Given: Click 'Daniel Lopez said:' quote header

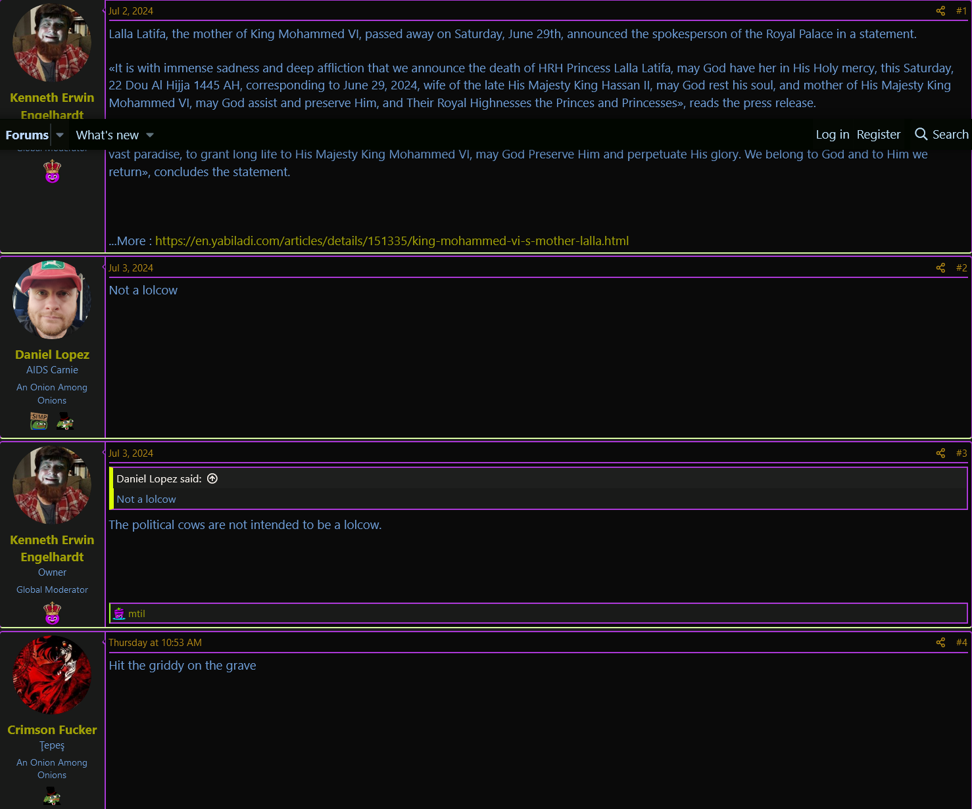Looking at the screenshot, I should click(x=159, y=478).
